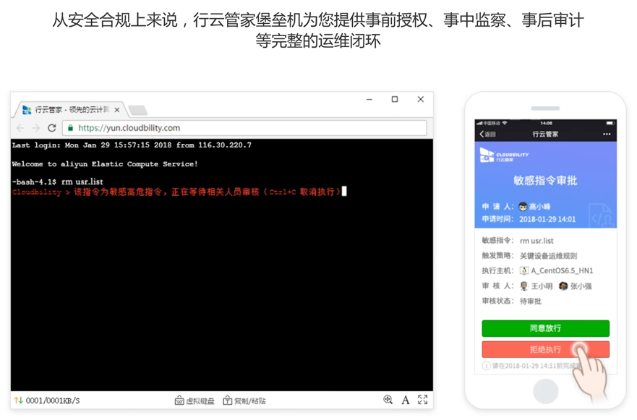Click the phone title 行云管家
The height and width of the screenshot is (420, 637).
[545, 134]
